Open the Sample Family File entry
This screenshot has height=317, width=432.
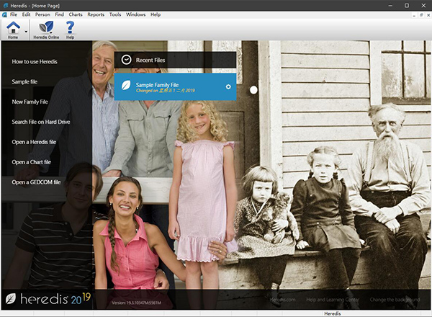click(175, 87)
